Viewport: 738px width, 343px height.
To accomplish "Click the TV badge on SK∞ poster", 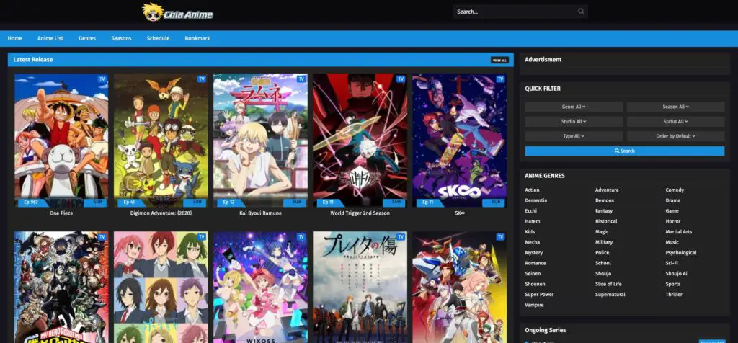I will (x=500, y=79).
